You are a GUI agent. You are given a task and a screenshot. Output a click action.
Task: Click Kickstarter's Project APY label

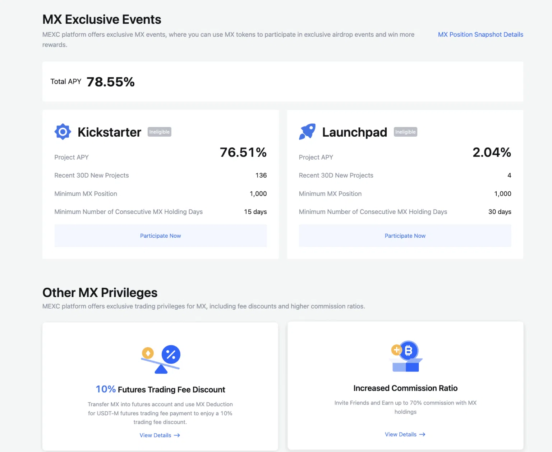(72, 157)
